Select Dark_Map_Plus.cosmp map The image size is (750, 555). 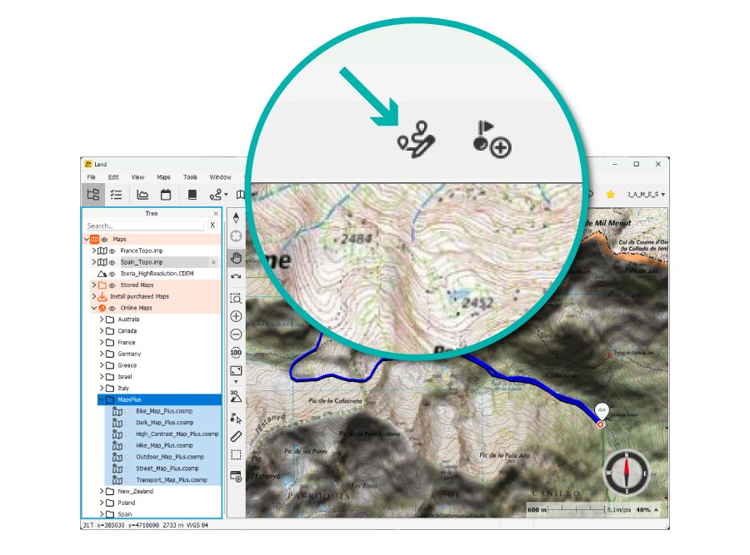164,423
